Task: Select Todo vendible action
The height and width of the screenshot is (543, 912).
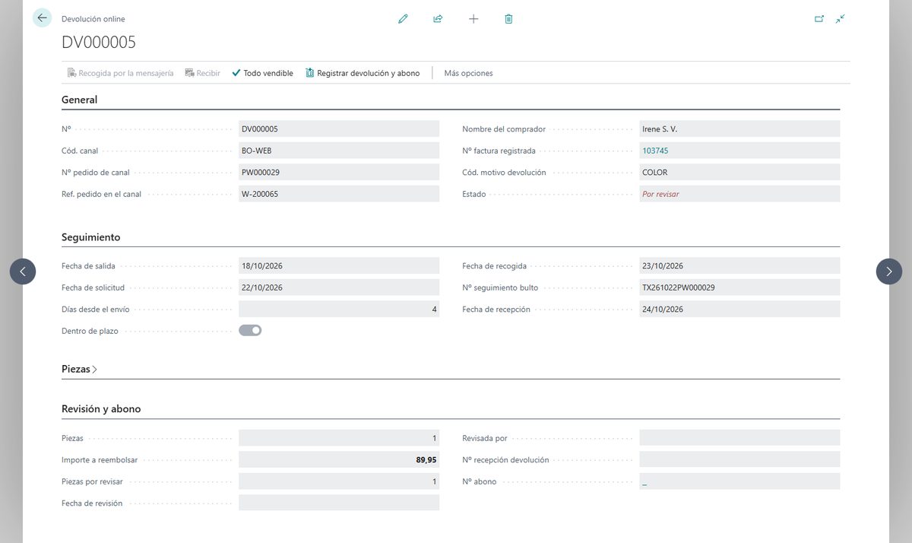Action: [x=262, y=73]
